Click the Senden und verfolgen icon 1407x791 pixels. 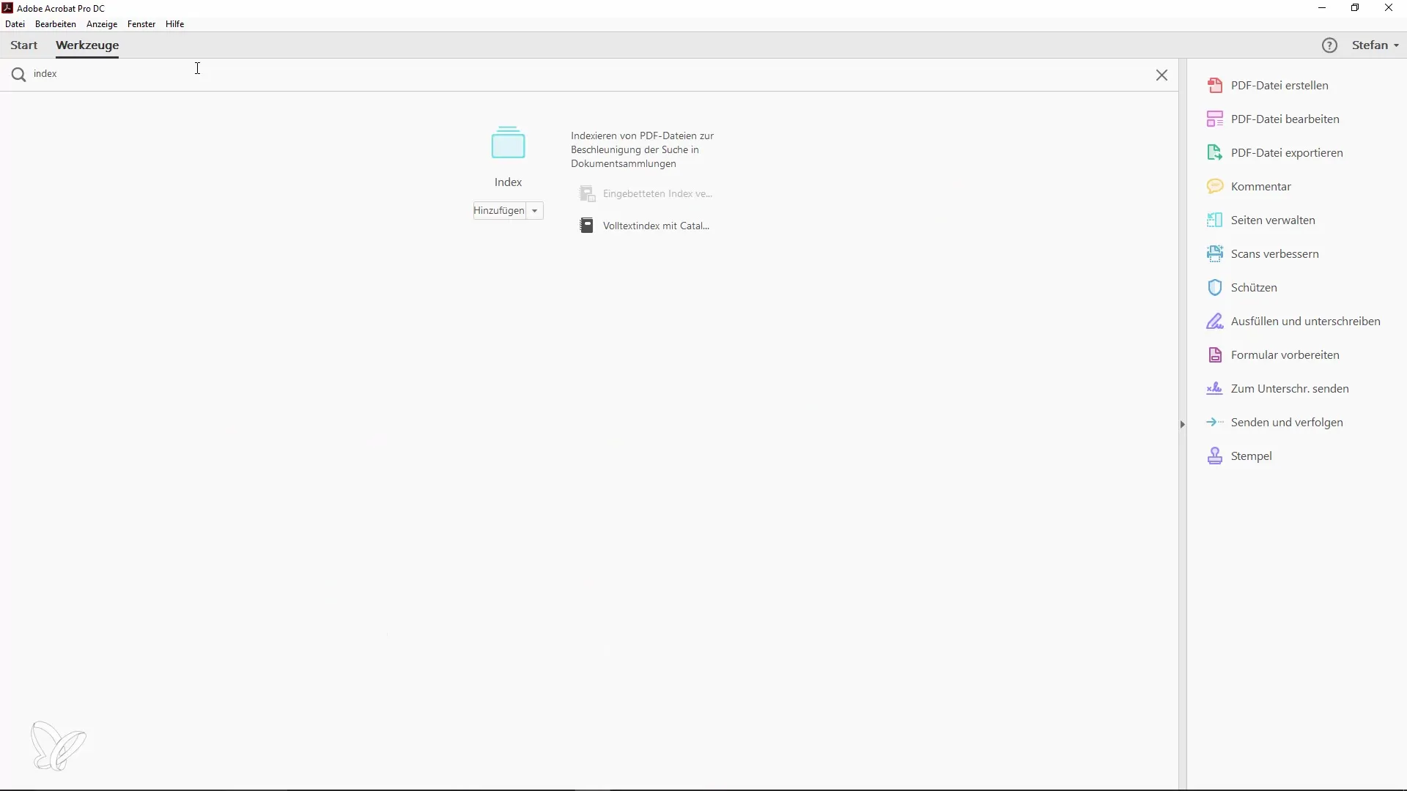click(1215, 422)
